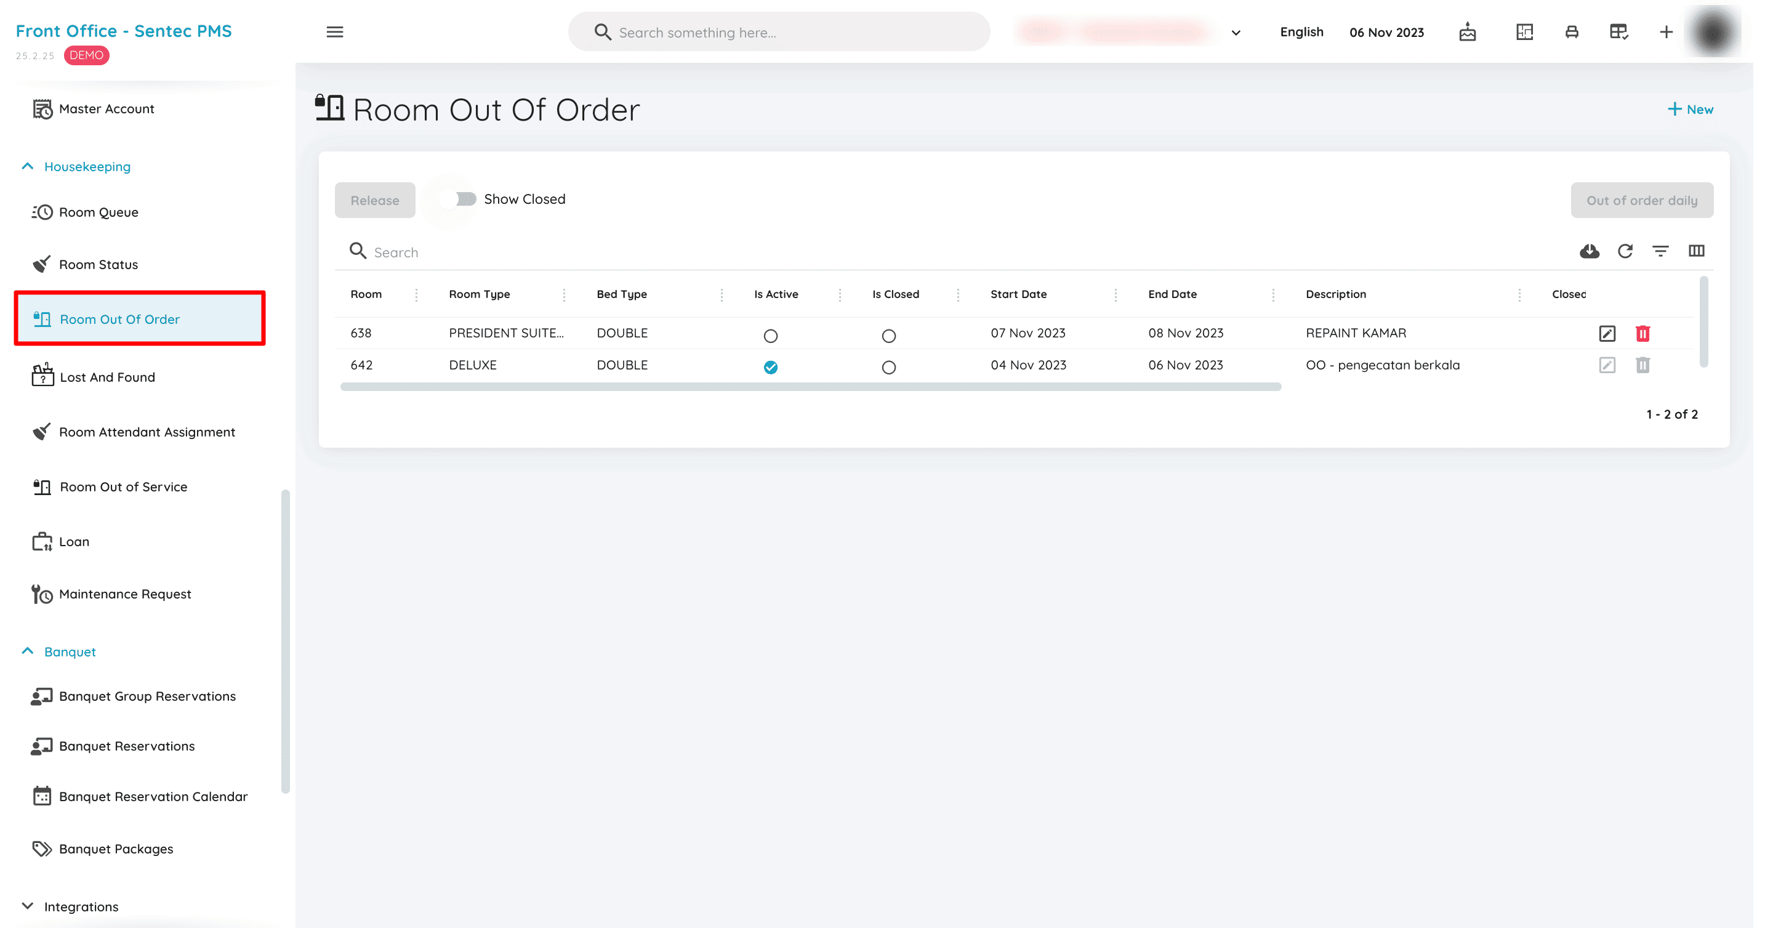The width and height of the screenshot is (1773, 928).
Task: Open Start Date column options menu
Action: [1116, 294]
